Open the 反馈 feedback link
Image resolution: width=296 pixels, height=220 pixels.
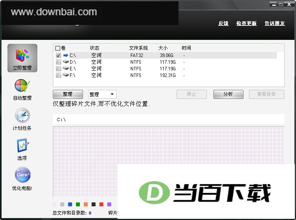(x=223, y=23)
